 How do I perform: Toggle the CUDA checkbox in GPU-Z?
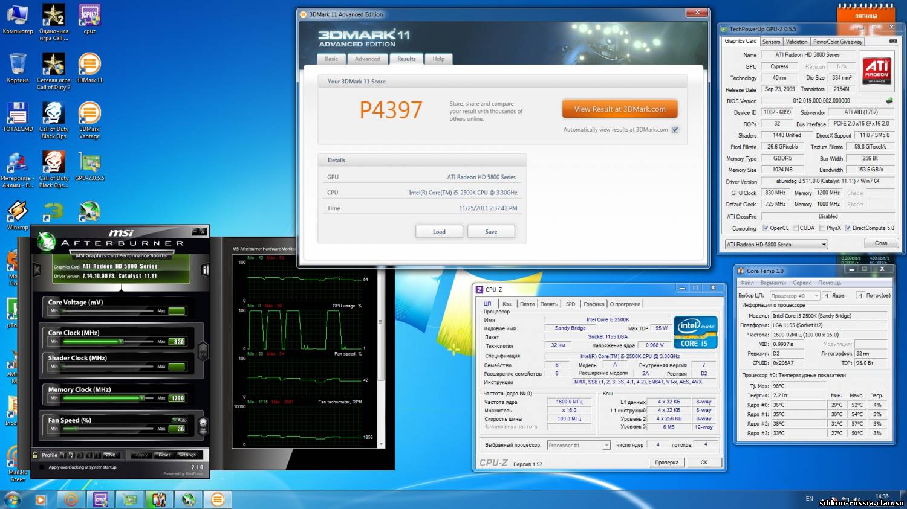click(796, 228)
